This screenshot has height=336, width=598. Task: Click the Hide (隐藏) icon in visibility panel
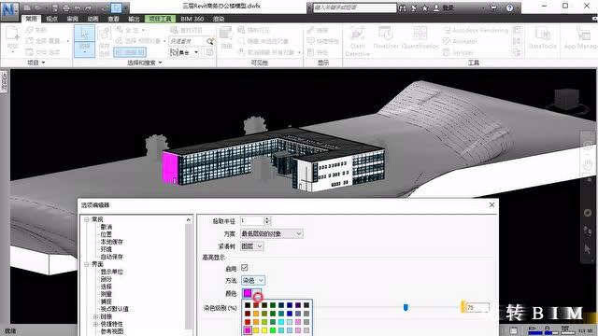pyautogui.click(x=226, y=37)
